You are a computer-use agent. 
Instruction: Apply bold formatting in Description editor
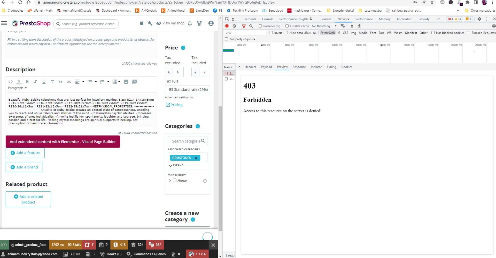(x=27, y=82)
